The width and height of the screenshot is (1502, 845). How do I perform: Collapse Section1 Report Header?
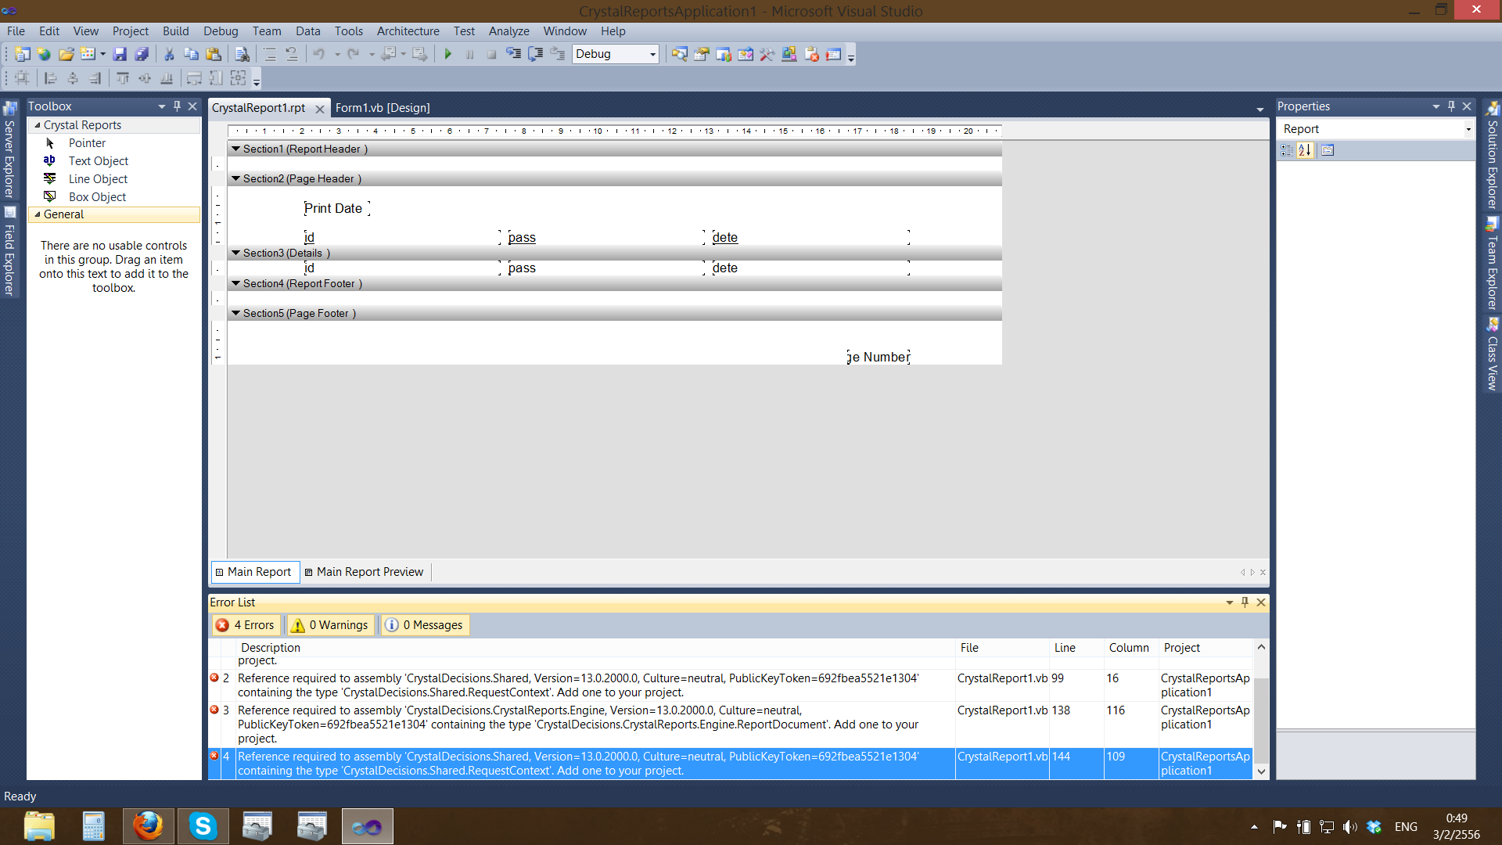click(235, 149)
